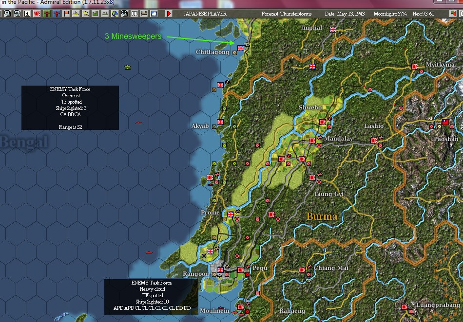Select the minesweeper task force at Chittagong

(247, 45)
